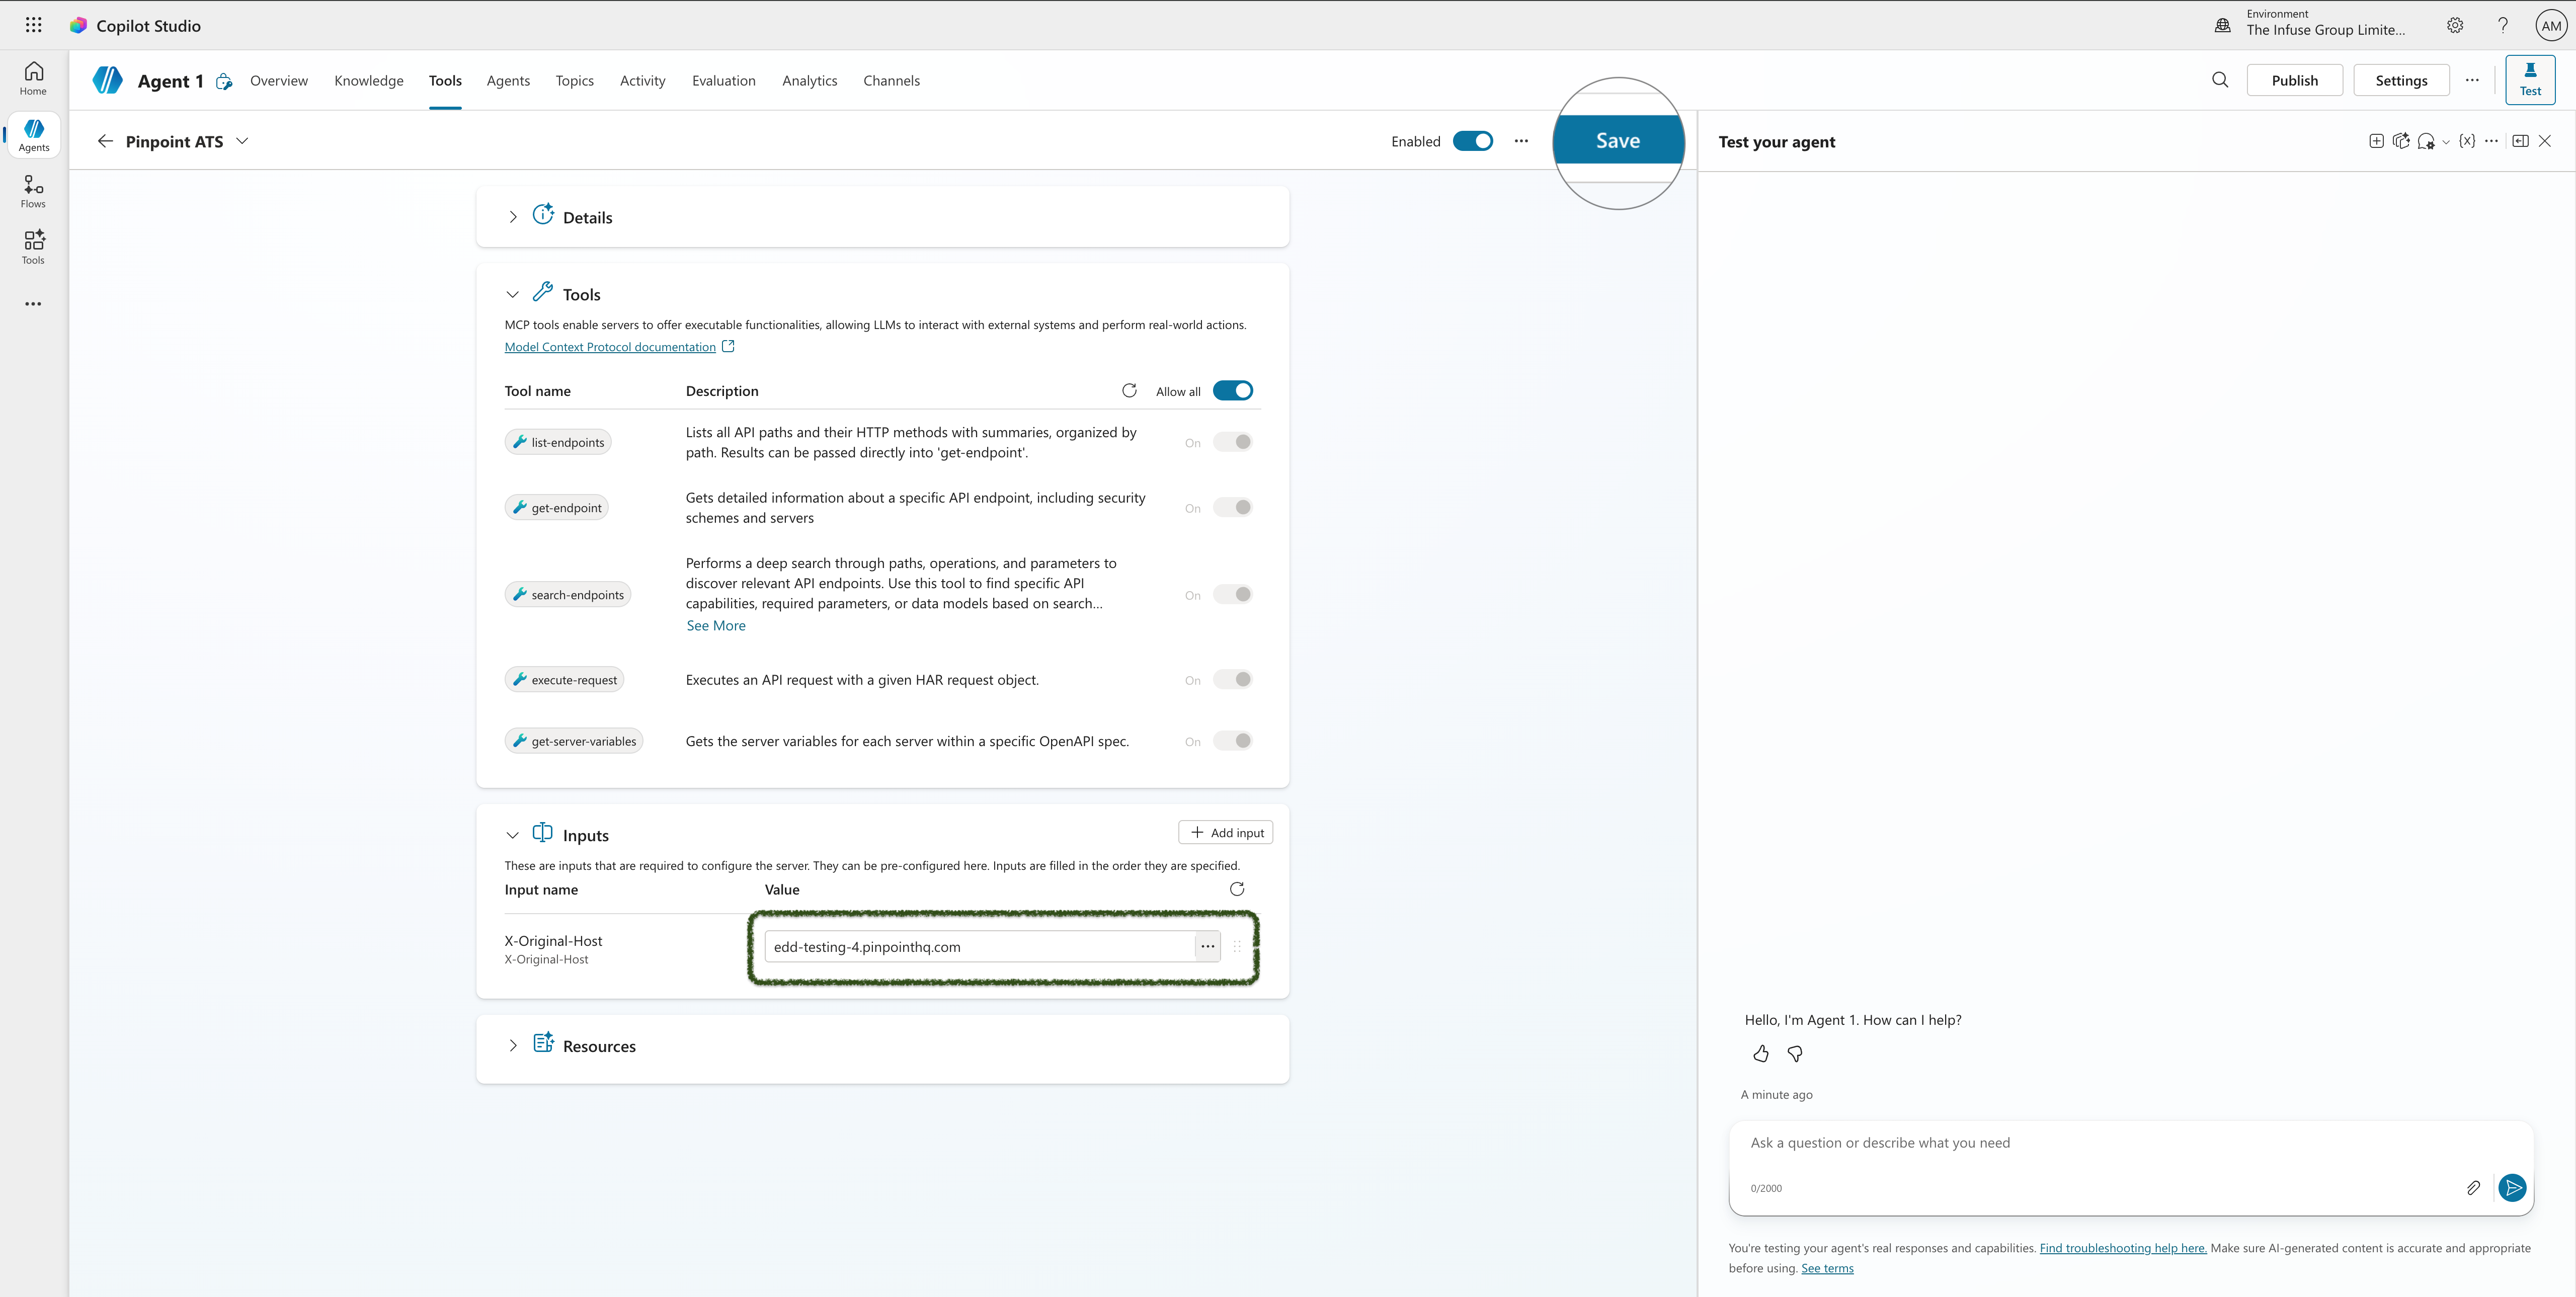
Task: Go to Home in the sidebar
Action: (33, 79)
